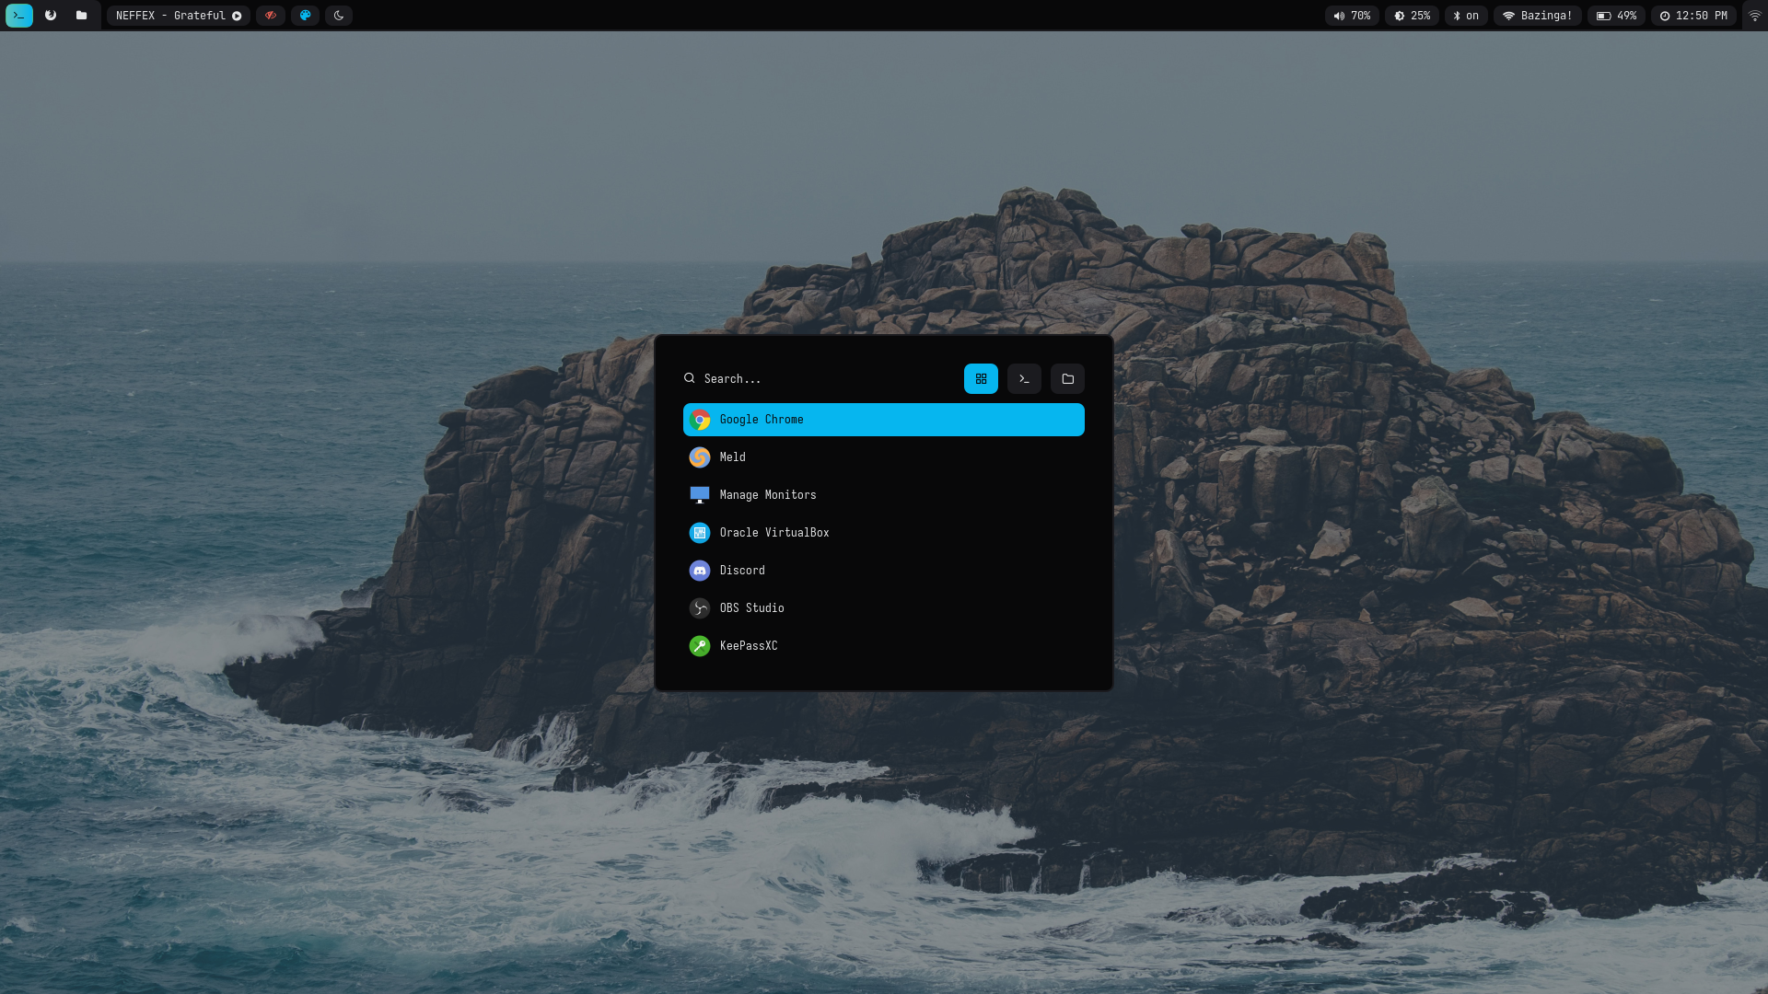Toggle playback with the play button beside Grateful
Viewport: 1768px width, 994px height.
pyautogui.click(x=237, y=16)
